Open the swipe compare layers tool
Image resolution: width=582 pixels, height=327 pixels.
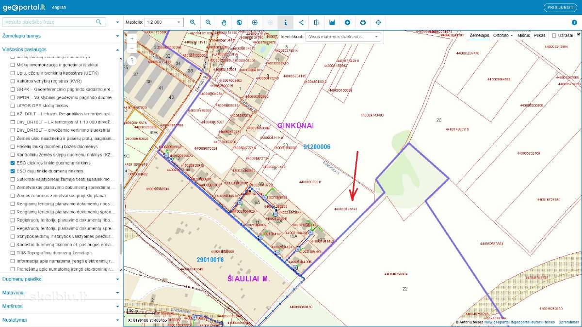(x=317, y=22)
